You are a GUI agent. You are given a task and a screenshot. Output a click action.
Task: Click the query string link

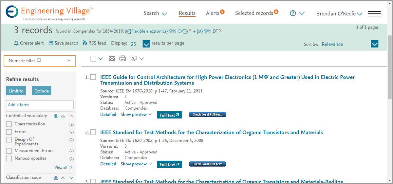[x=157, y=31]
